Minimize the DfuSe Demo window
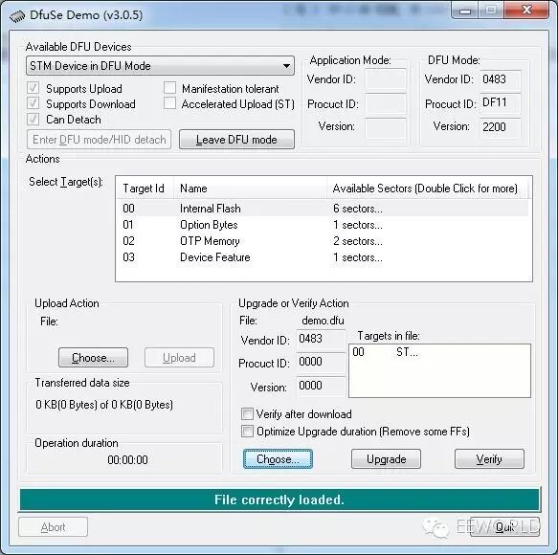 pos(465,11)
